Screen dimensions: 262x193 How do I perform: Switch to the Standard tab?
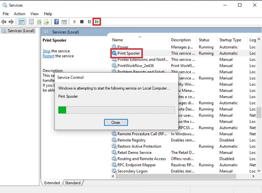pyautogui.click(x=73, y=183)
